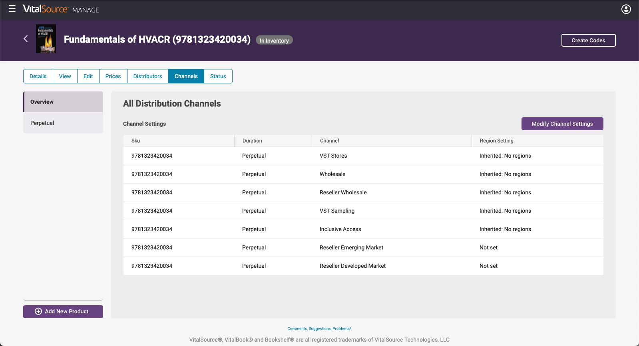Select Perpetual in the side panel
This screenshot has height=346, width=639.
point(63,123)
